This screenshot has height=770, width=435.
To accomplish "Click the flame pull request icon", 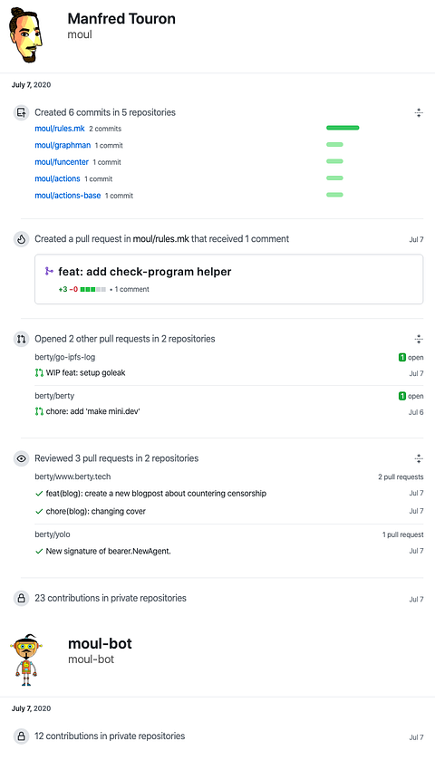I will (21, 239).
